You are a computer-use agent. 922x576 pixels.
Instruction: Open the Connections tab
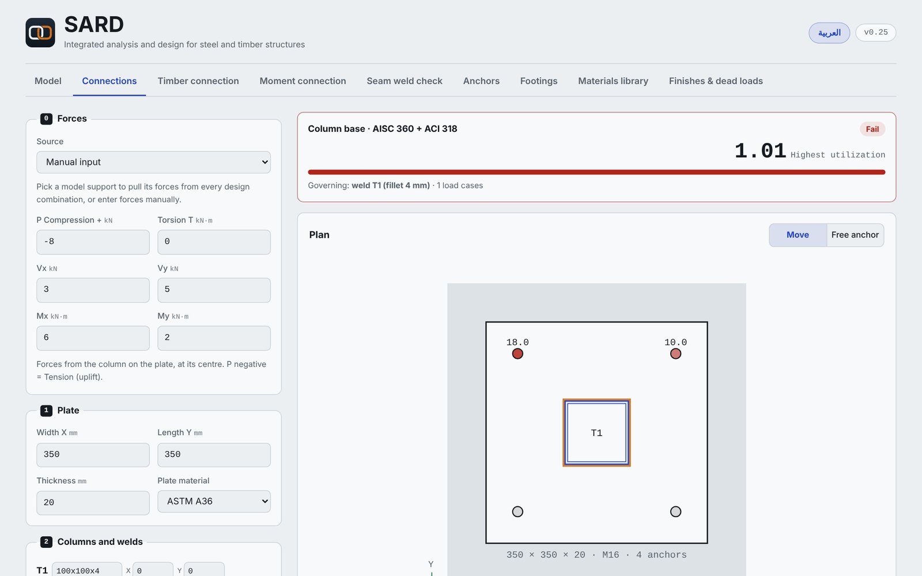[x=109, y=81]
